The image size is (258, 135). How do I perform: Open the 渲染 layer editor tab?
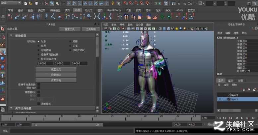coord(231,81)
